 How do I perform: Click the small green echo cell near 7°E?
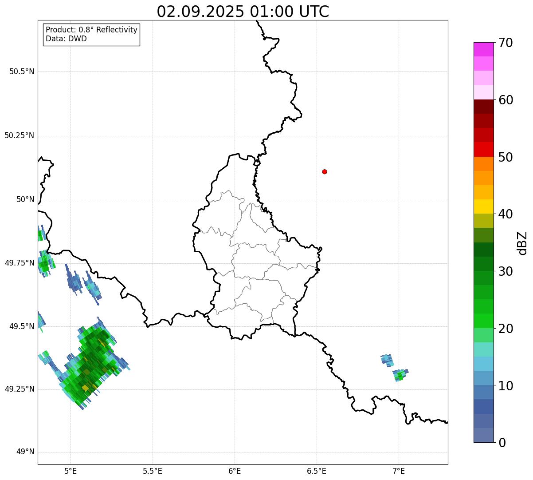[x=400, y=375]
